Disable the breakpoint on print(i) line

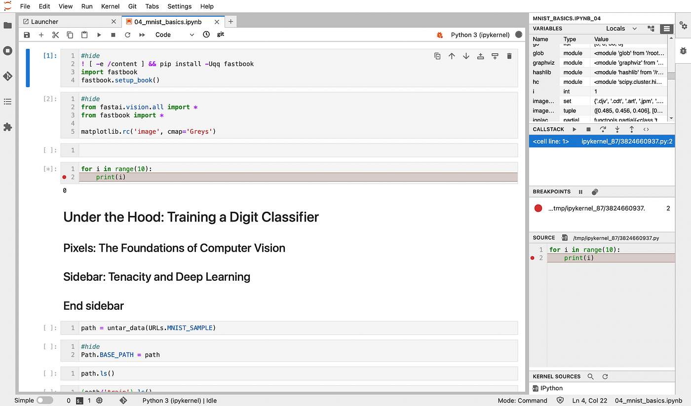pos(64,177)
